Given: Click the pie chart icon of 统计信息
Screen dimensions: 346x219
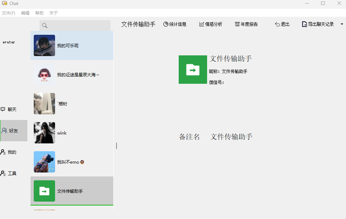Looking at the screenshot, I should [x=166, y=24].
